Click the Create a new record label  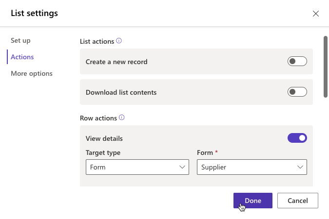(116, 62)
